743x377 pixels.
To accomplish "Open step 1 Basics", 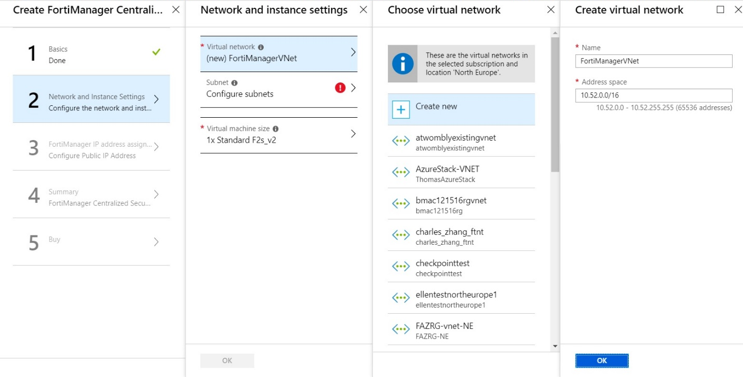I will [91, 54].
